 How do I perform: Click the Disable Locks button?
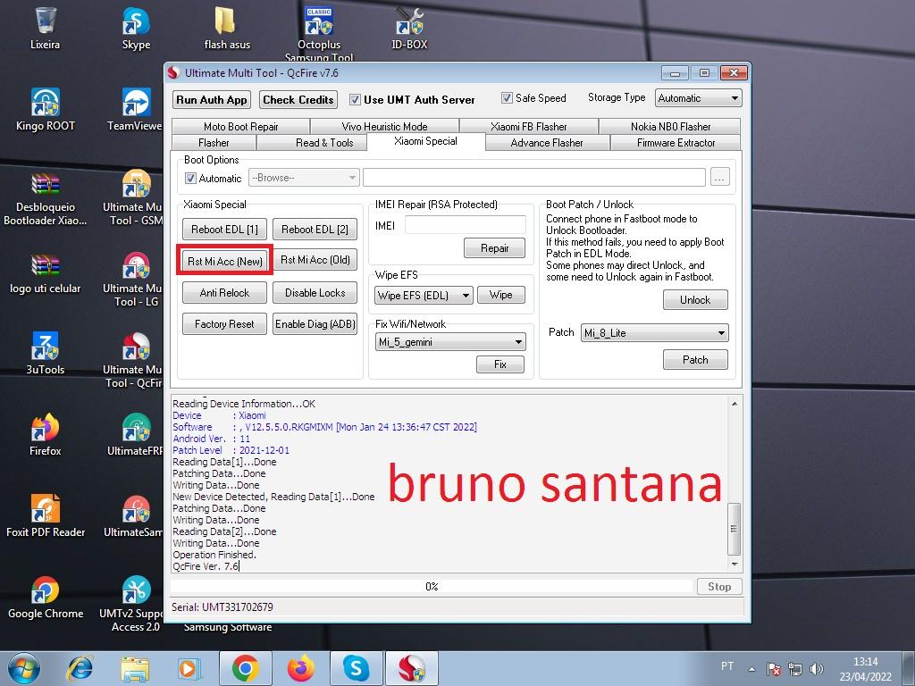[x=315, y=293]
